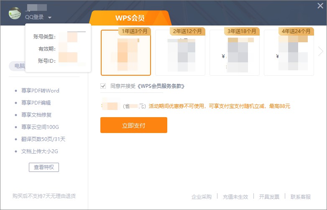Expand the QQ登录 account dropdown arrow
The height and width of the screenshot is (210, 327).
[50, 18]
